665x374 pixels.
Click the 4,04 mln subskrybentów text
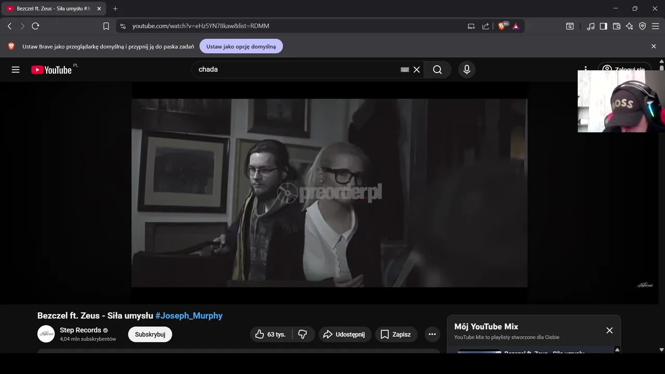tap(88, 339)
